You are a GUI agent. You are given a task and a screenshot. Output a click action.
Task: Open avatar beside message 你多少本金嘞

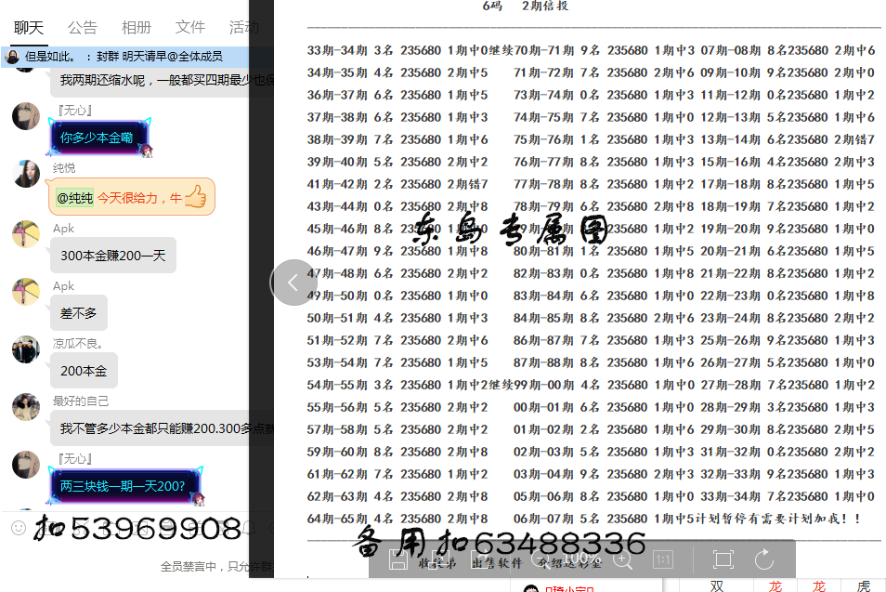tap(26, 116)
